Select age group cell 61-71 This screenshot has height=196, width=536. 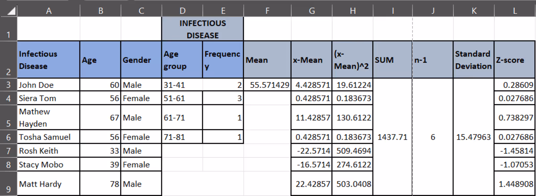point(182,117)
